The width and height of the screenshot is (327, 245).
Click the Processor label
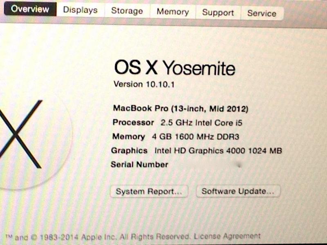click(x=133, y=122)
